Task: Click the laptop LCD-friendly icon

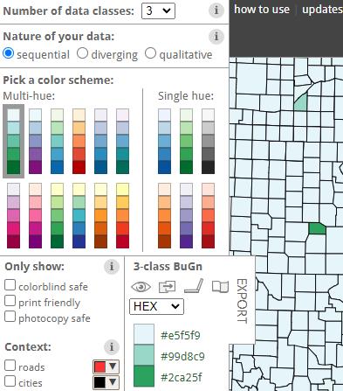Action: (194, 286)
